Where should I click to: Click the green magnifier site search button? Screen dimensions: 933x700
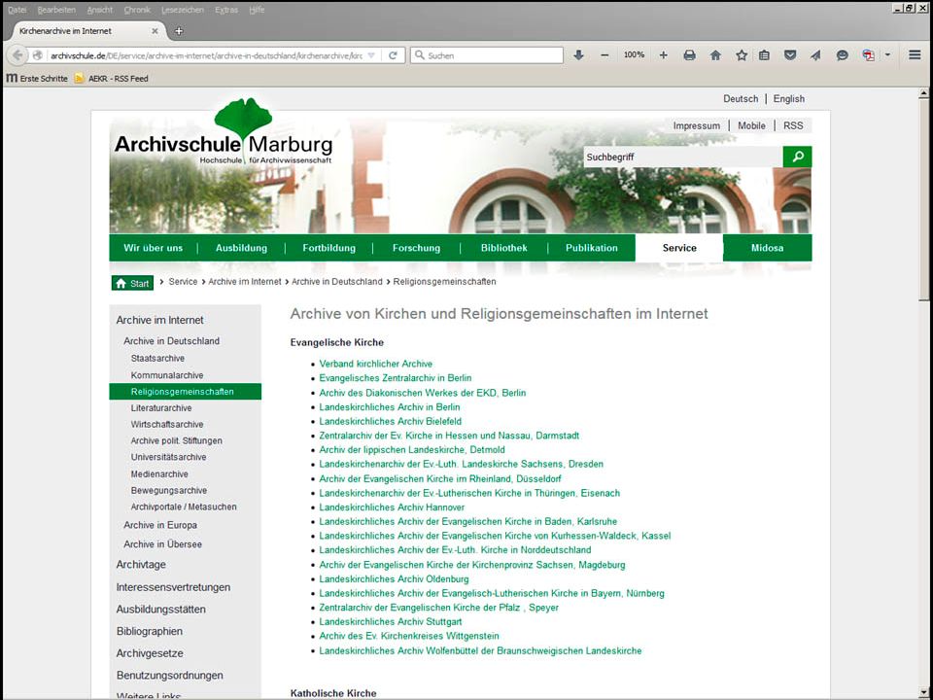[x=797, y=157]
